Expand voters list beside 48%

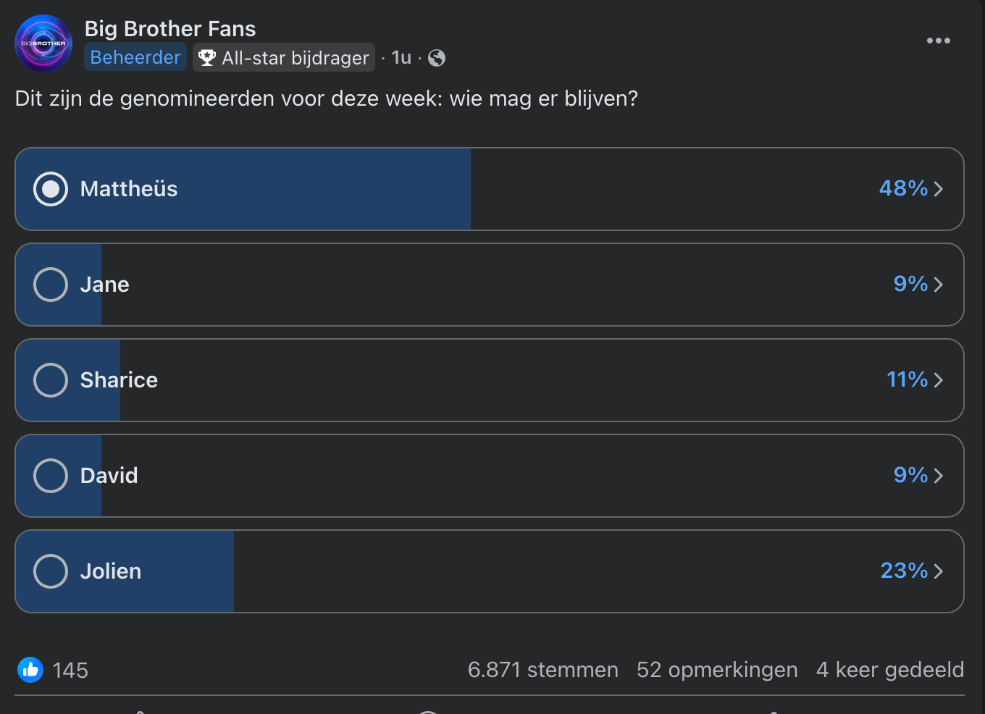939,189
